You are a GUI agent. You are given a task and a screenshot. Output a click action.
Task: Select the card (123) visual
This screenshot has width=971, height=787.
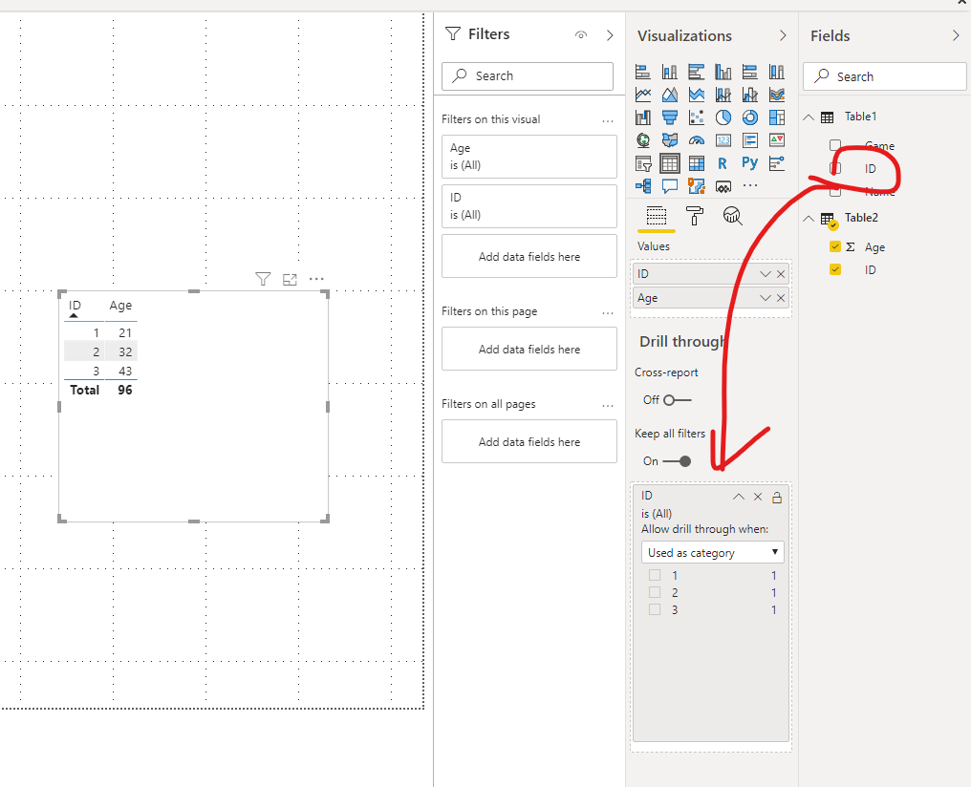click(723, 140)
